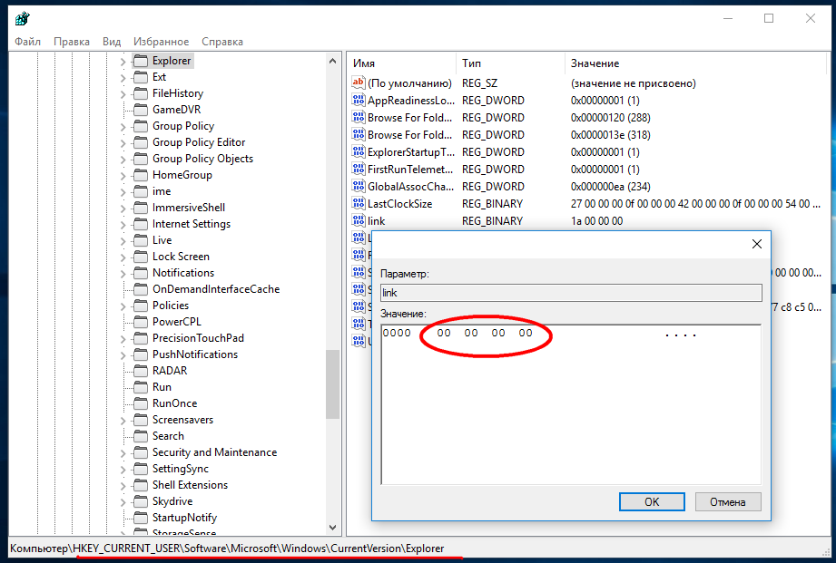836x563 pixels.
Task: Expand the Ext tree node
Action: [123, 78]
